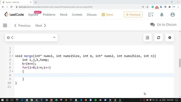This screenshot has height=102, width=181.
Task: Open the blue translate extension icon
Action: [x=161, y=7]
